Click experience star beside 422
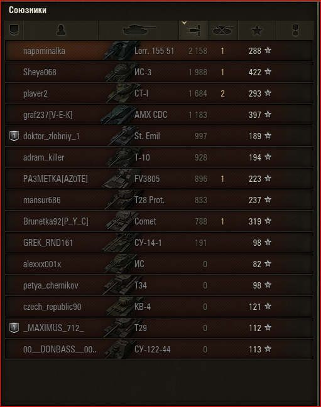 268,71
